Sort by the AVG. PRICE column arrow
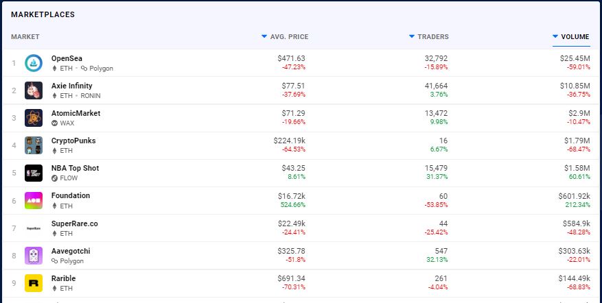This screenshot has height=303, width=602. (264, 36)
